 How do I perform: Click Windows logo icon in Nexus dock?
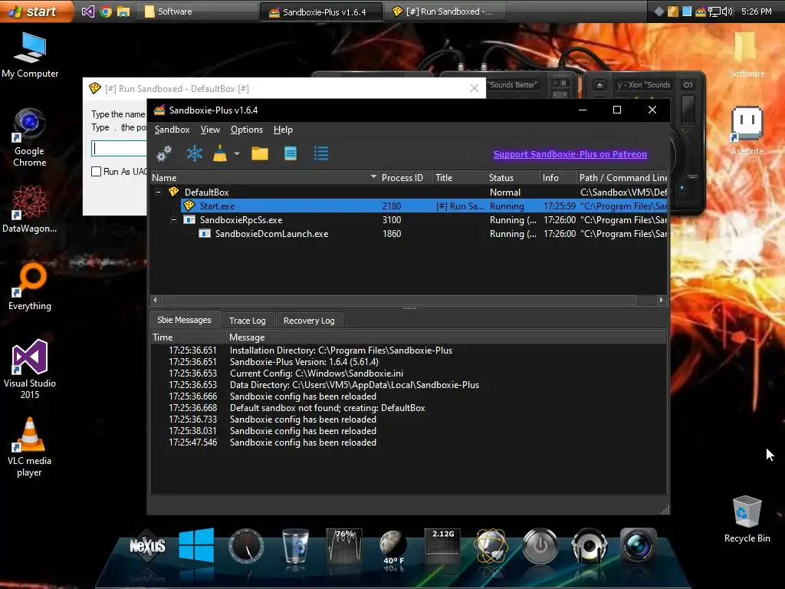tap(196, 545)
